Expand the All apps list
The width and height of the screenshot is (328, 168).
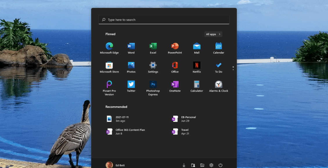coord(213,34)
